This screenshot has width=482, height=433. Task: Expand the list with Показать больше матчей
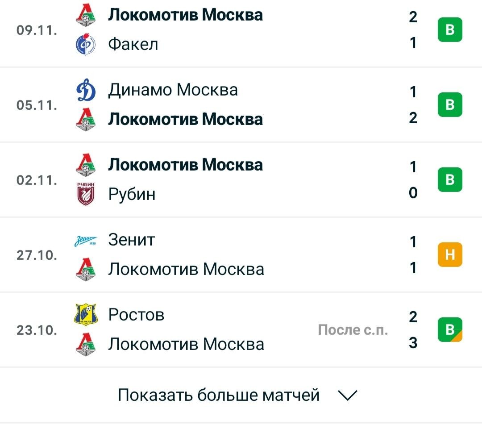point(237,395)
